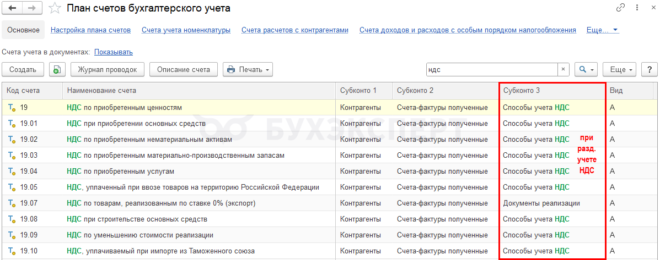Click the back navigation arrow
Viewport: 660px width, 260px height.
[x=12, y=8]
